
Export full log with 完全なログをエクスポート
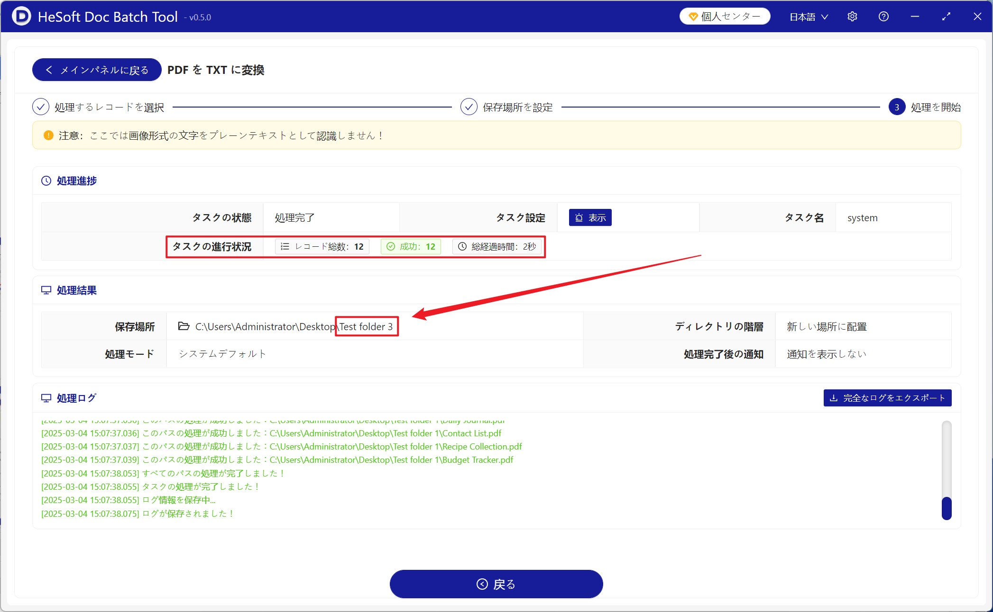(x=887, y=398)
